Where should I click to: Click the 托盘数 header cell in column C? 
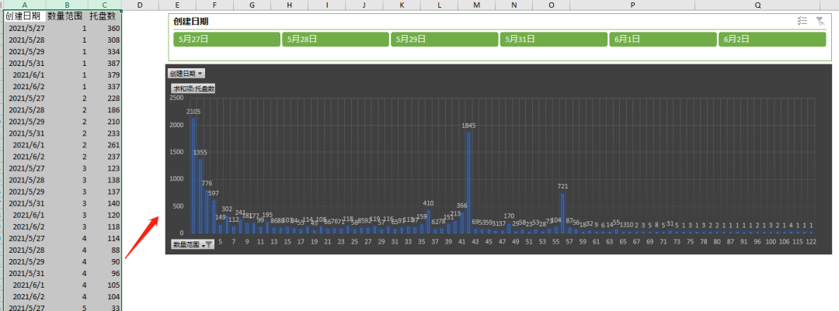click(x=105, y=16)
